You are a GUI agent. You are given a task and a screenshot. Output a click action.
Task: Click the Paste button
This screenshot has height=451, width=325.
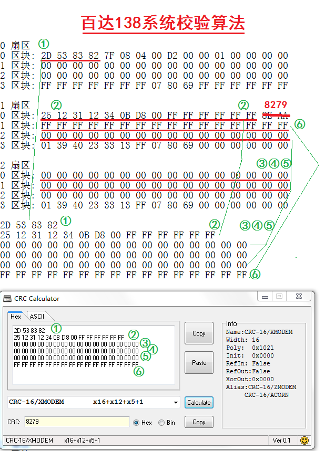pyautogui.click(x=199, y=363)
